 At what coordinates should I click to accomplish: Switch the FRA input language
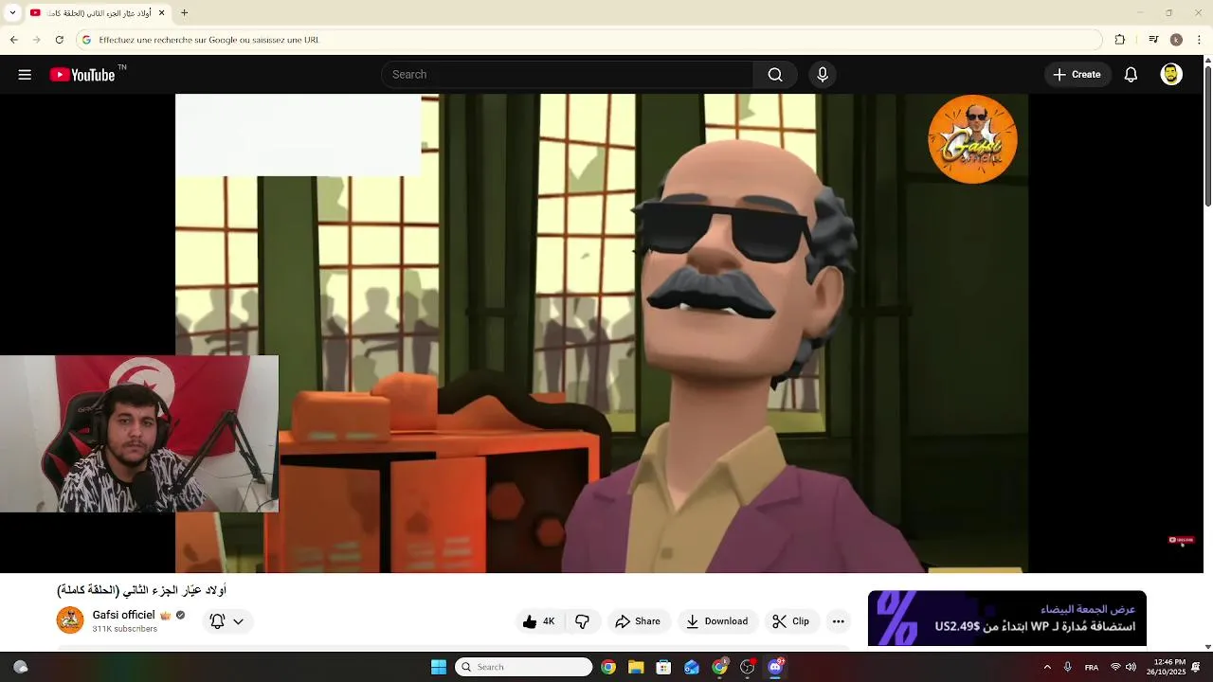pyautogui.click(x=1092, y=667)
